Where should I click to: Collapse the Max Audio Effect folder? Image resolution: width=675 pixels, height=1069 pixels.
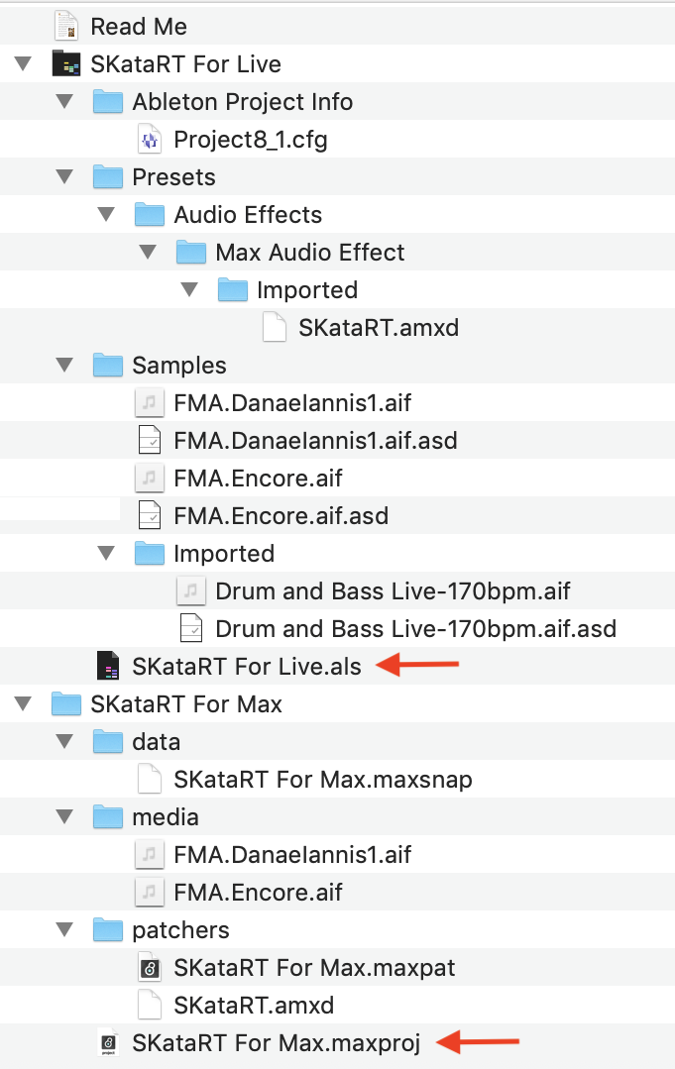[x=148, y=253]
